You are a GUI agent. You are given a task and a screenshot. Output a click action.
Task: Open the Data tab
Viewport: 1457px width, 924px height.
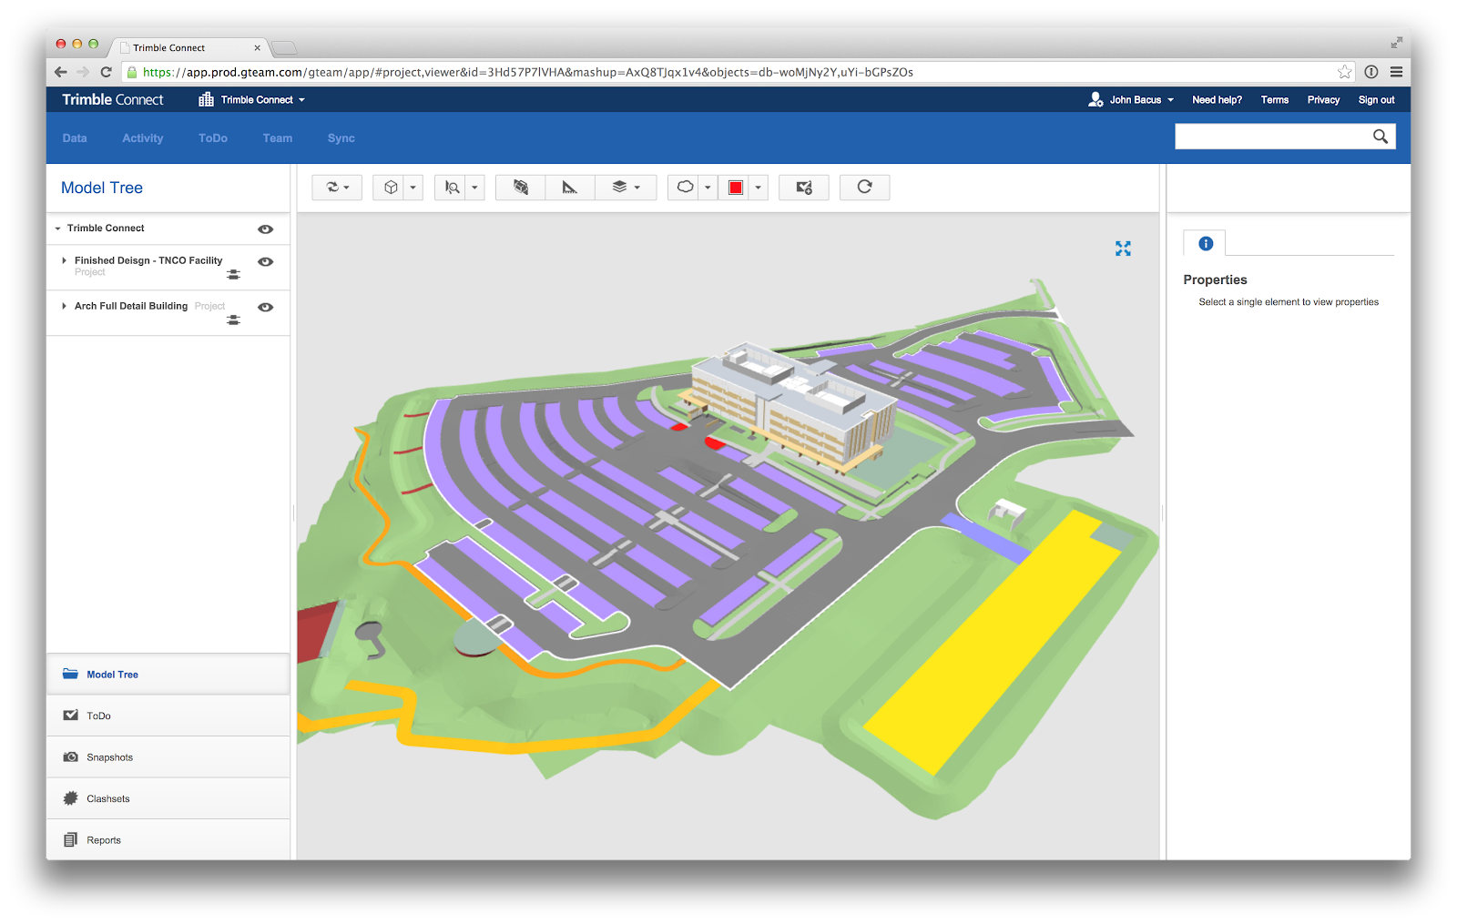click(75, 138)
